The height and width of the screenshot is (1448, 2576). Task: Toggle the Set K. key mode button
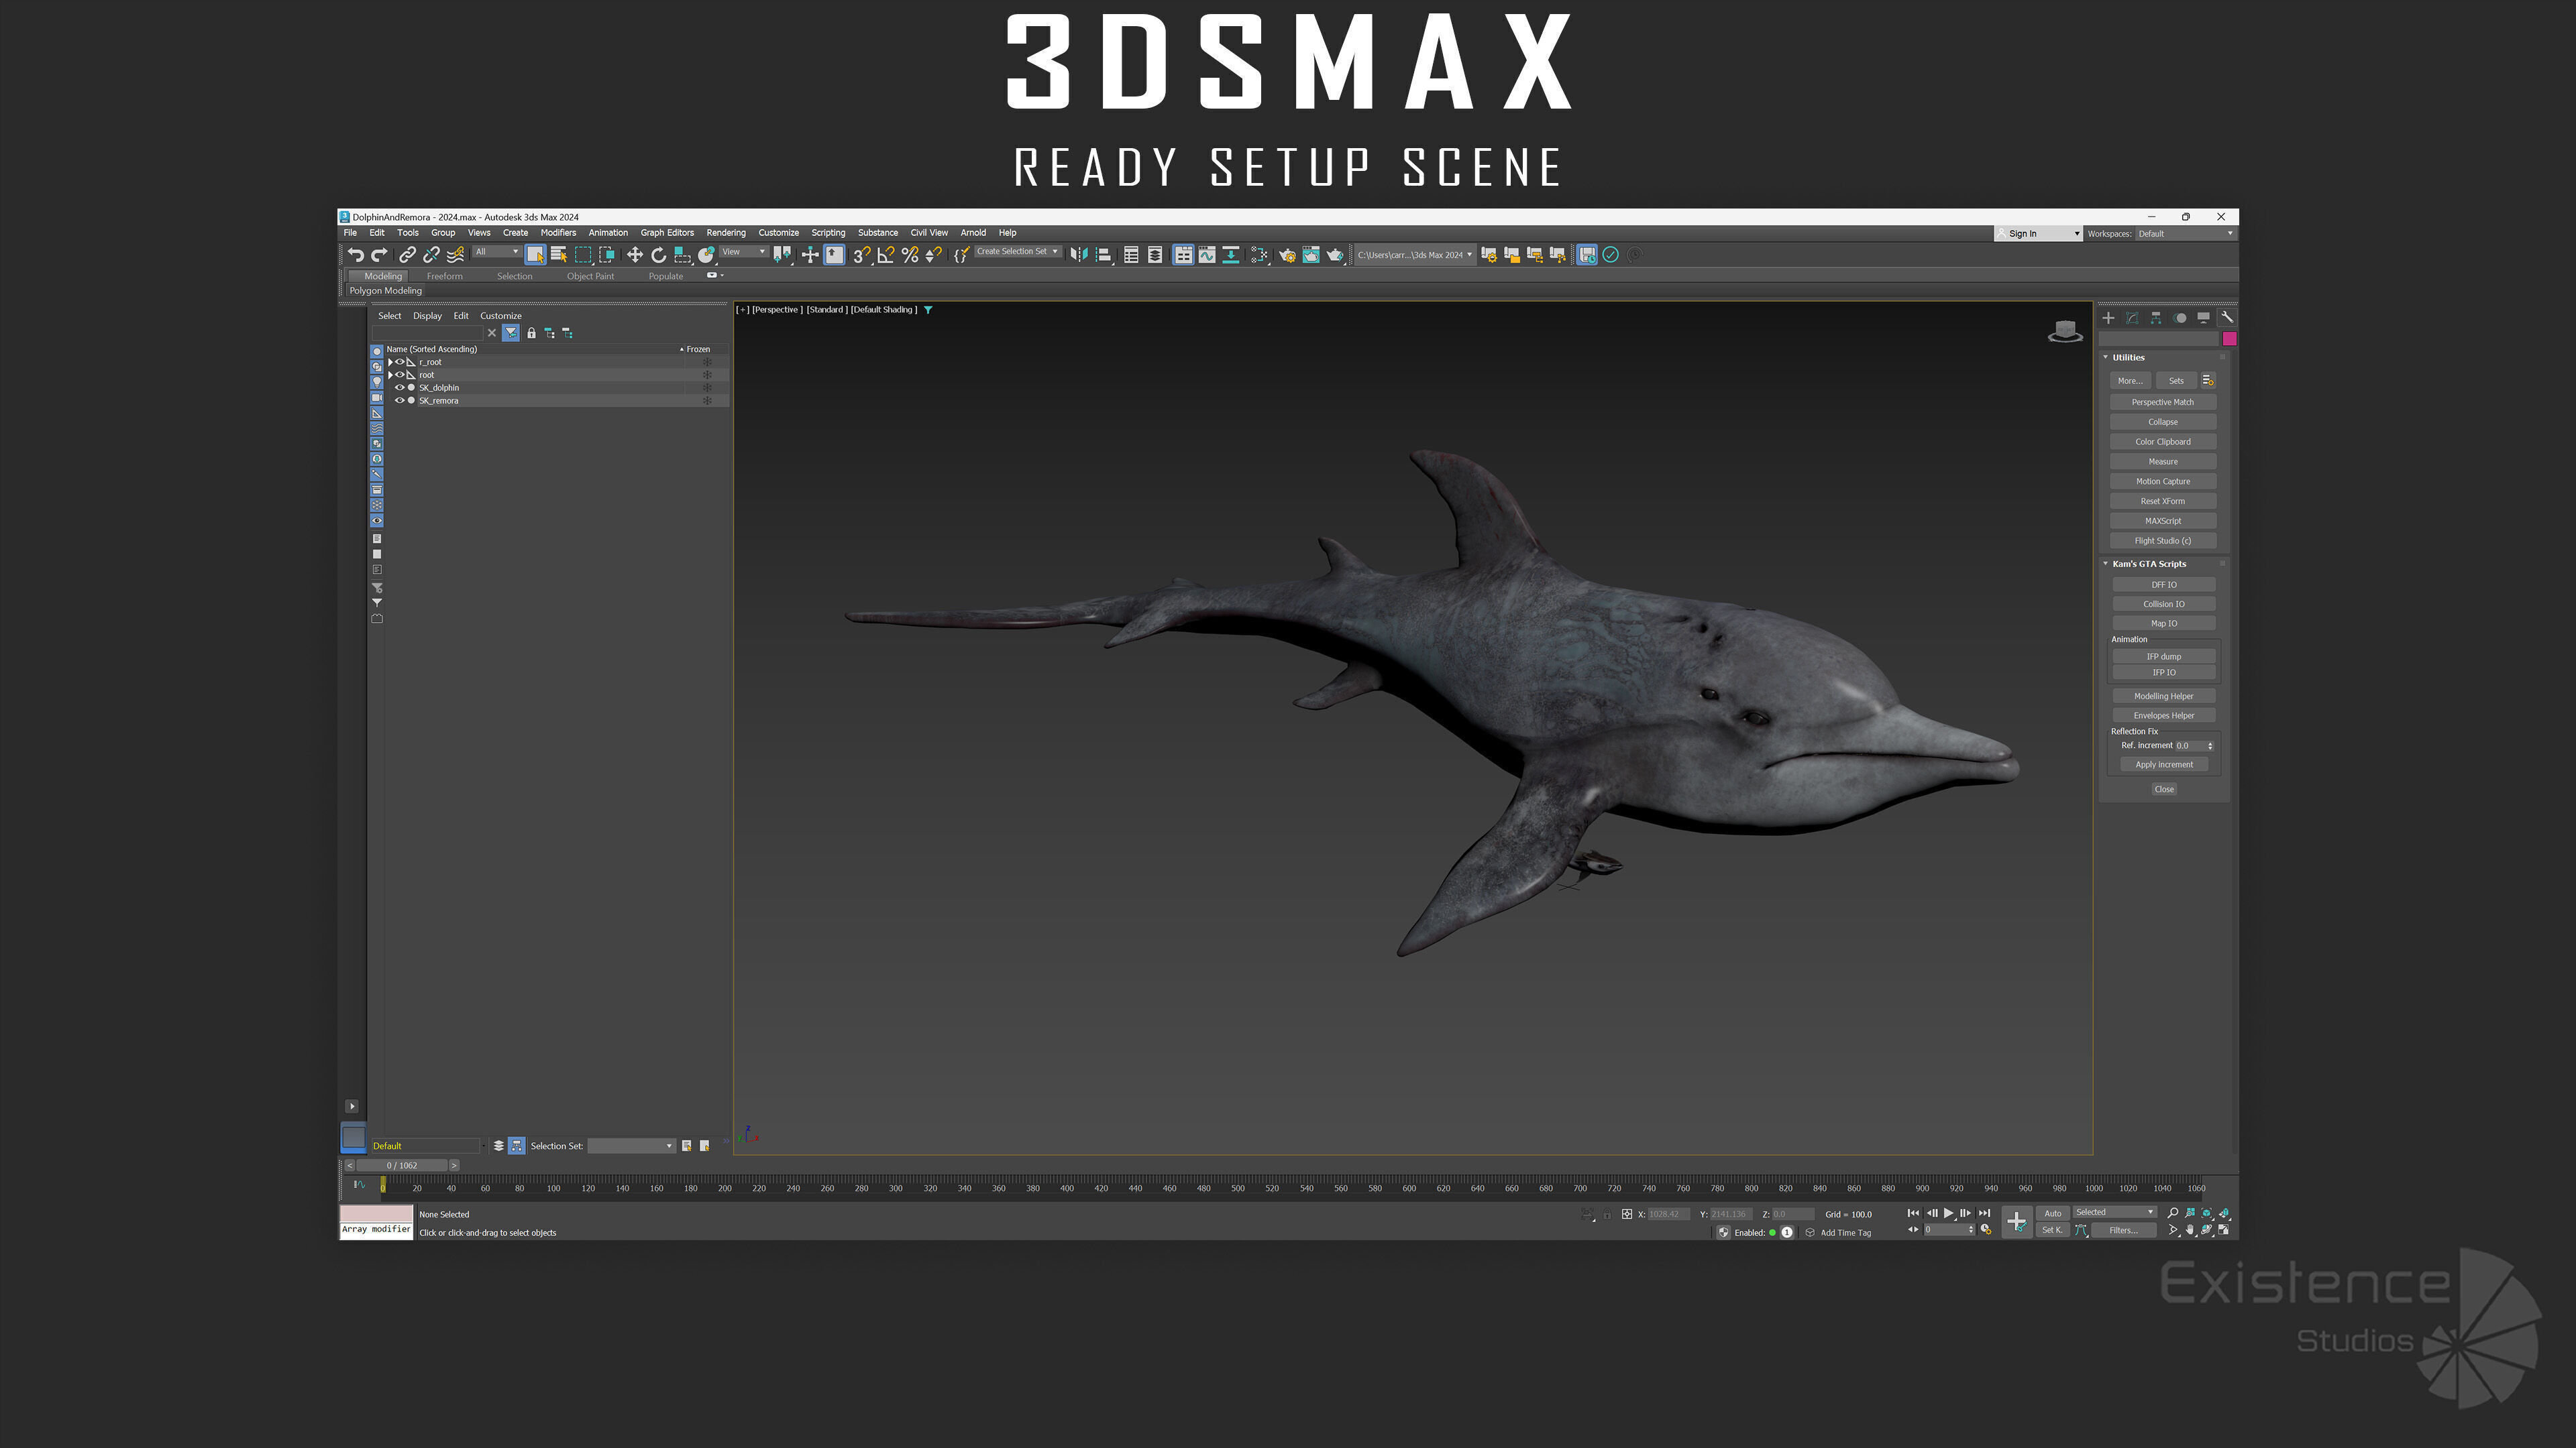click(2052, 1230)
